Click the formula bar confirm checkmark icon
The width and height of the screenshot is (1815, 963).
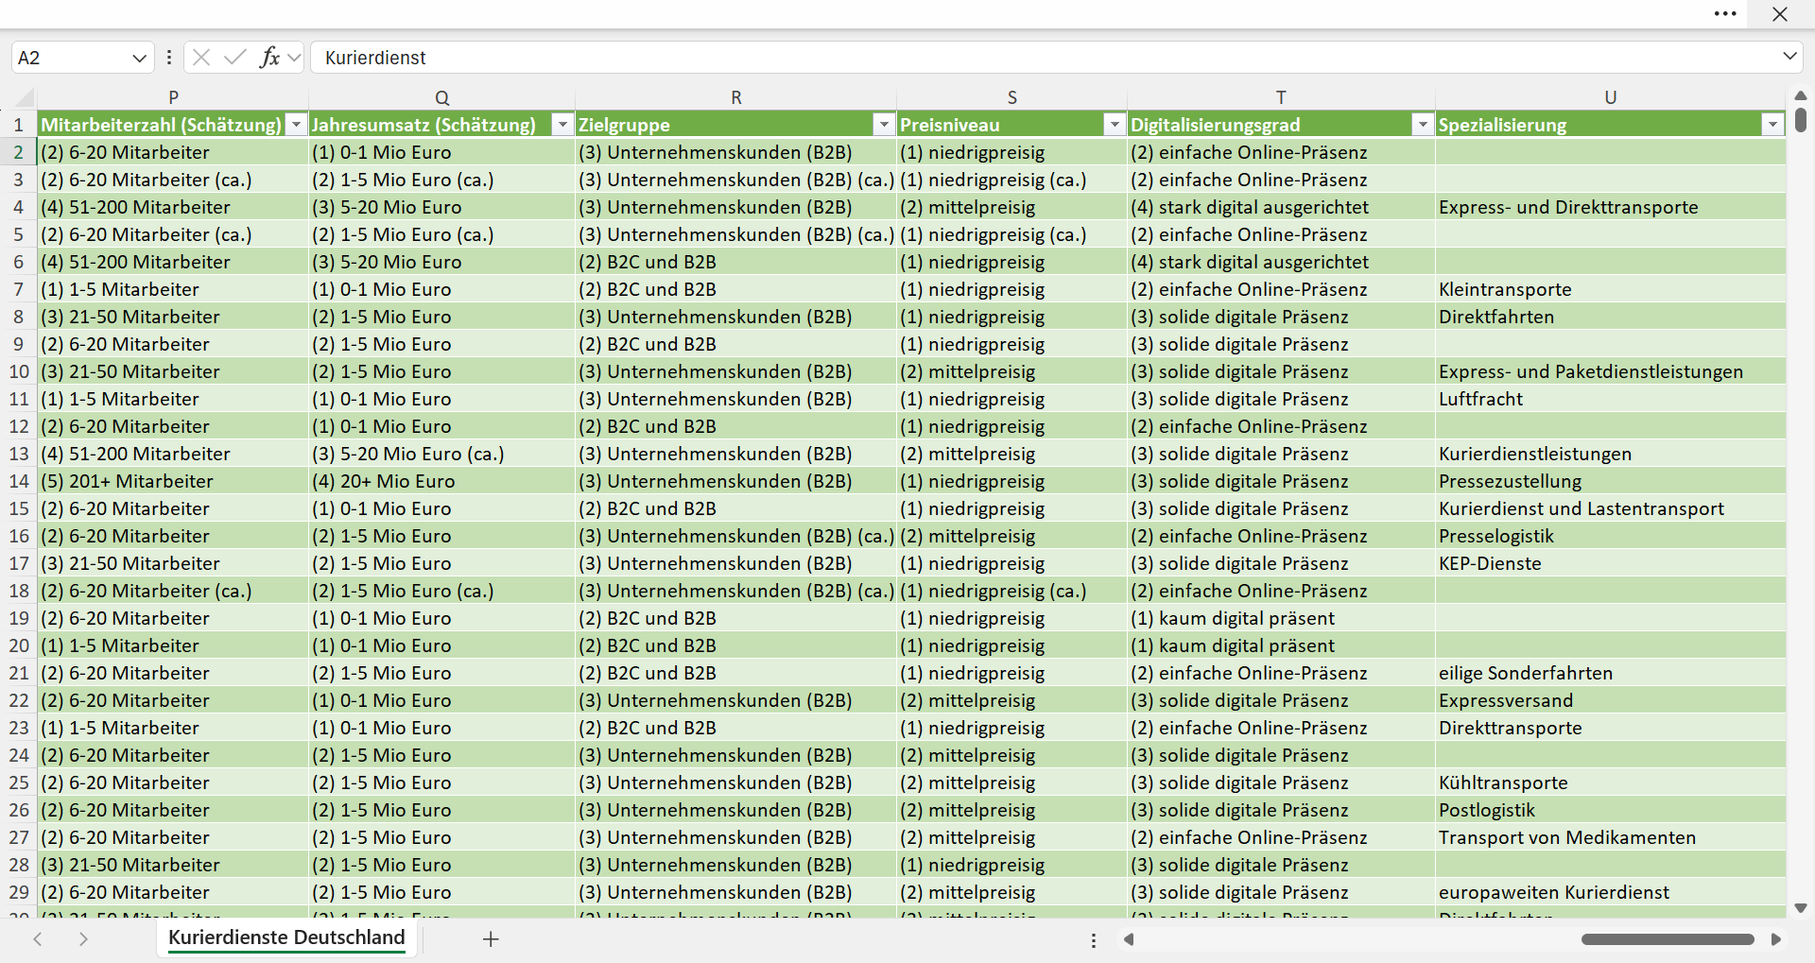coord(234,58)
